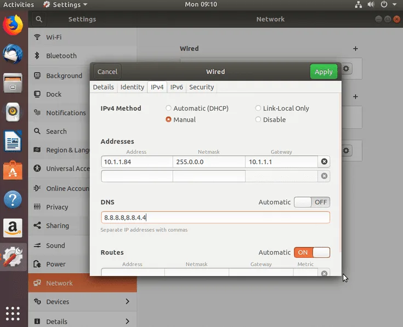
Task: Open Thunderbird mail from the dock
Action: click(x=13, y=54)
